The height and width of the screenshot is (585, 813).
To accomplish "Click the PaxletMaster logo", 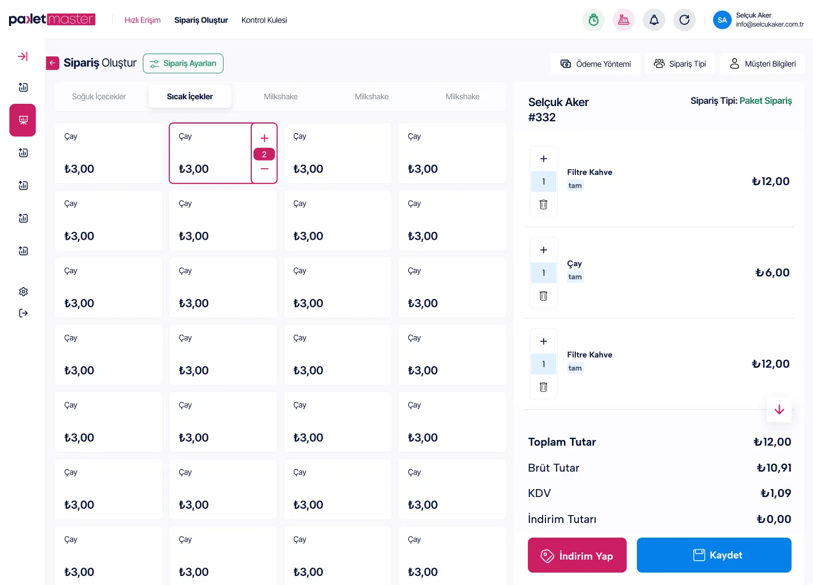I will tap(52, 20).
